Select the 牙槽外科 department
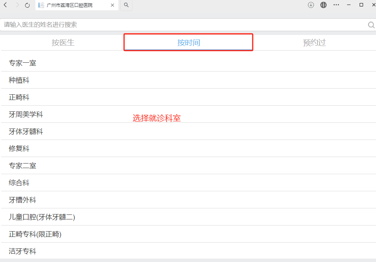Screen dimensions: 376x262 pos(22,200)
